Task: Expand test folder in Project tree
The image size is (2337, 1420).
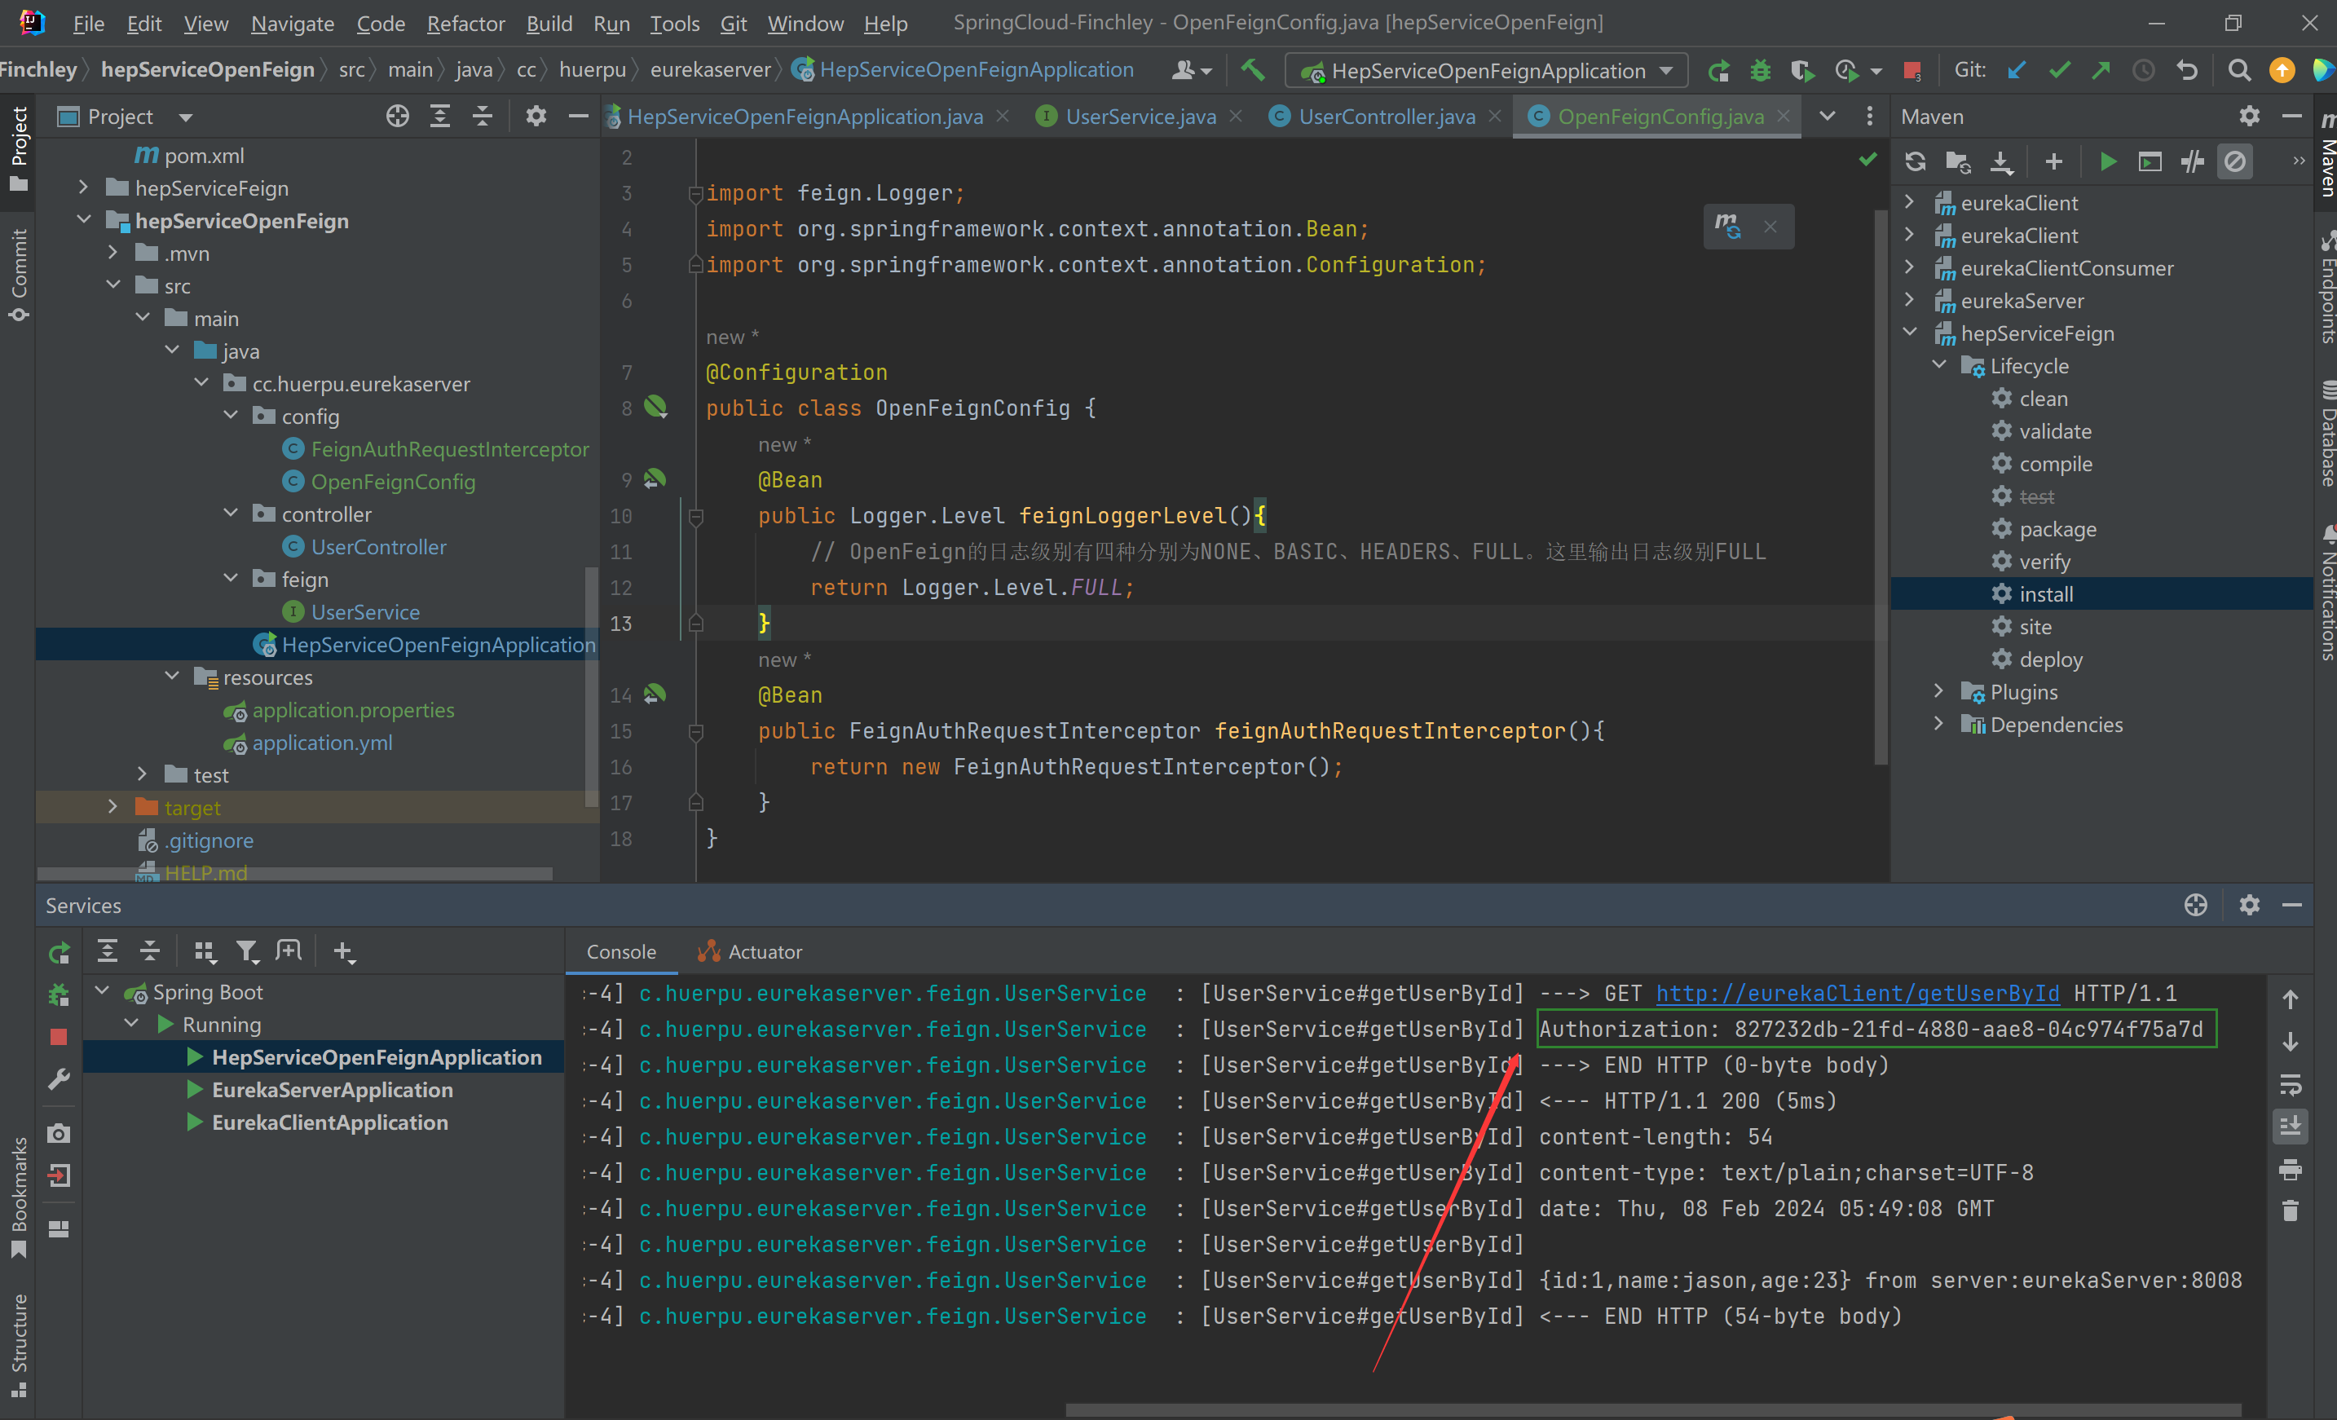Action: coord(143,775)
